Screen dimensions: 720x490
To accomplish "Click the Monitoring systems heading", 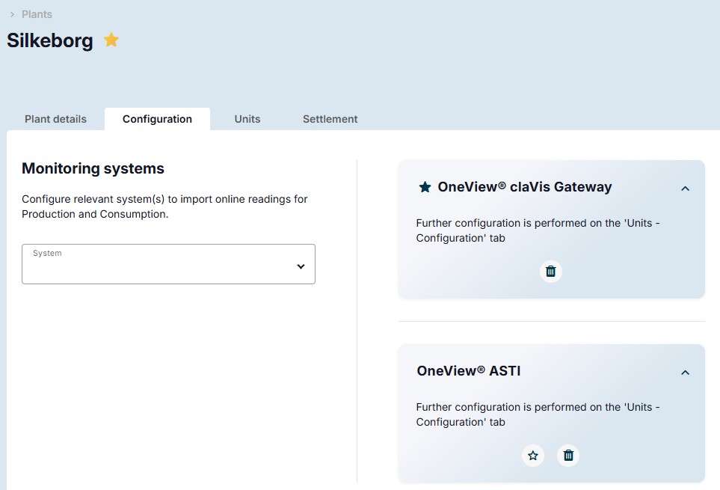I will pos(93,168).
